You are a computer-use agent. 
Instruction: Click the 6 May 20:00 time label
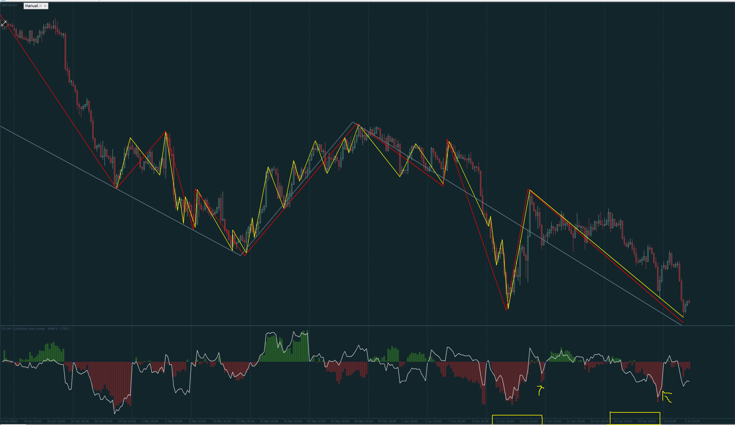197,421
